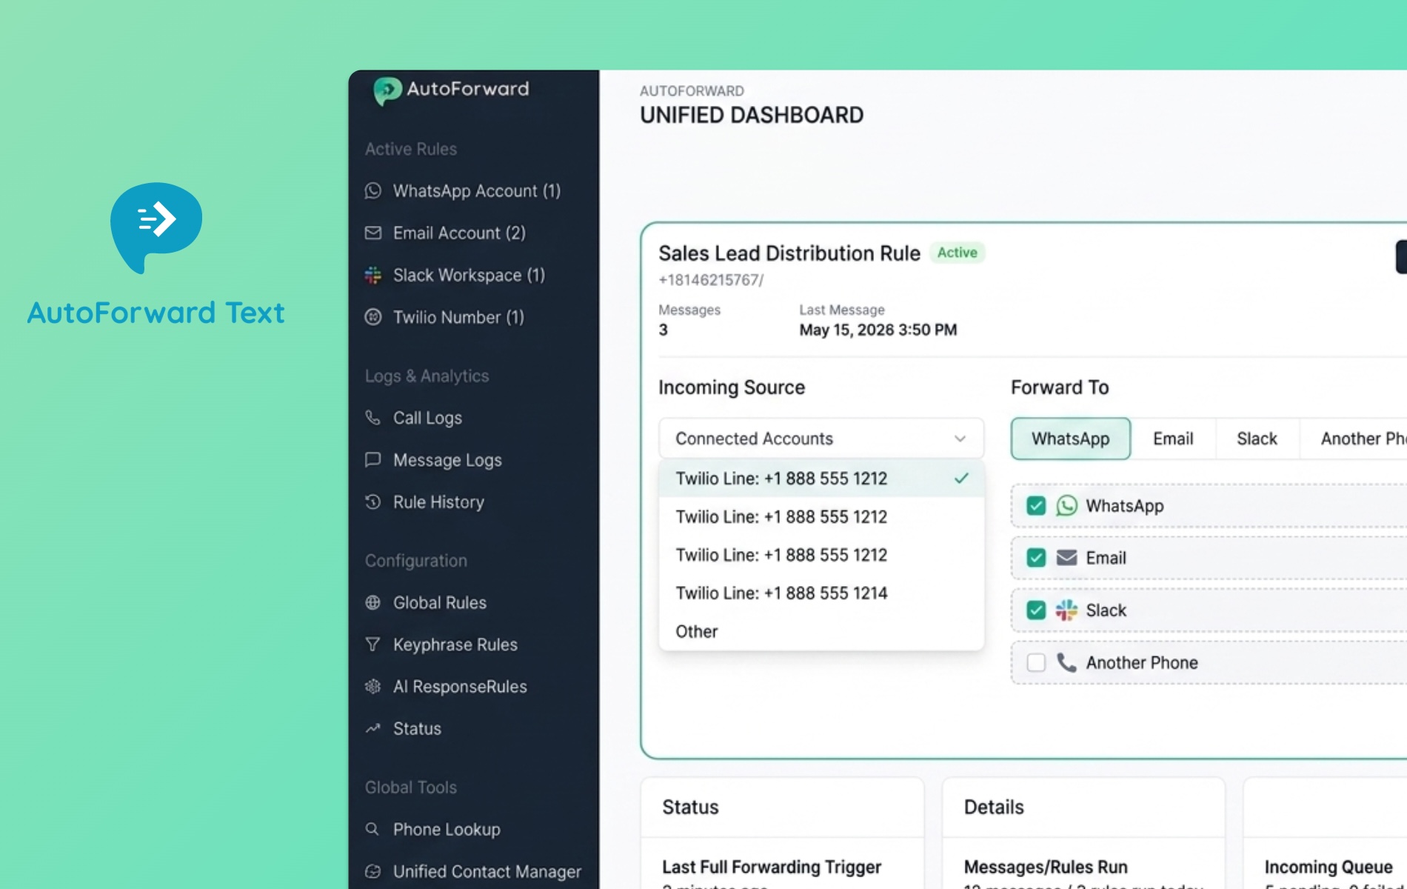Screen dimensions: 1407x889
Task: Click the Active status badge
Action: [958, 253]
